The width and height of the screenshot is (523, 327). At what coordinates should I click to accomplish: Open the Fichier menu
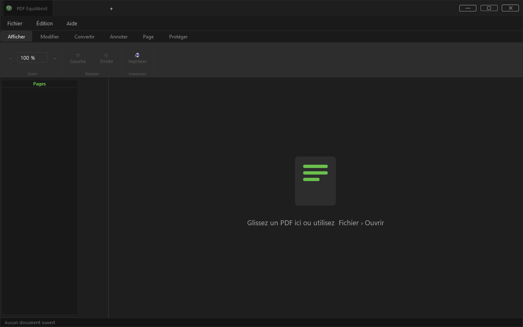(x=15, y=23)
